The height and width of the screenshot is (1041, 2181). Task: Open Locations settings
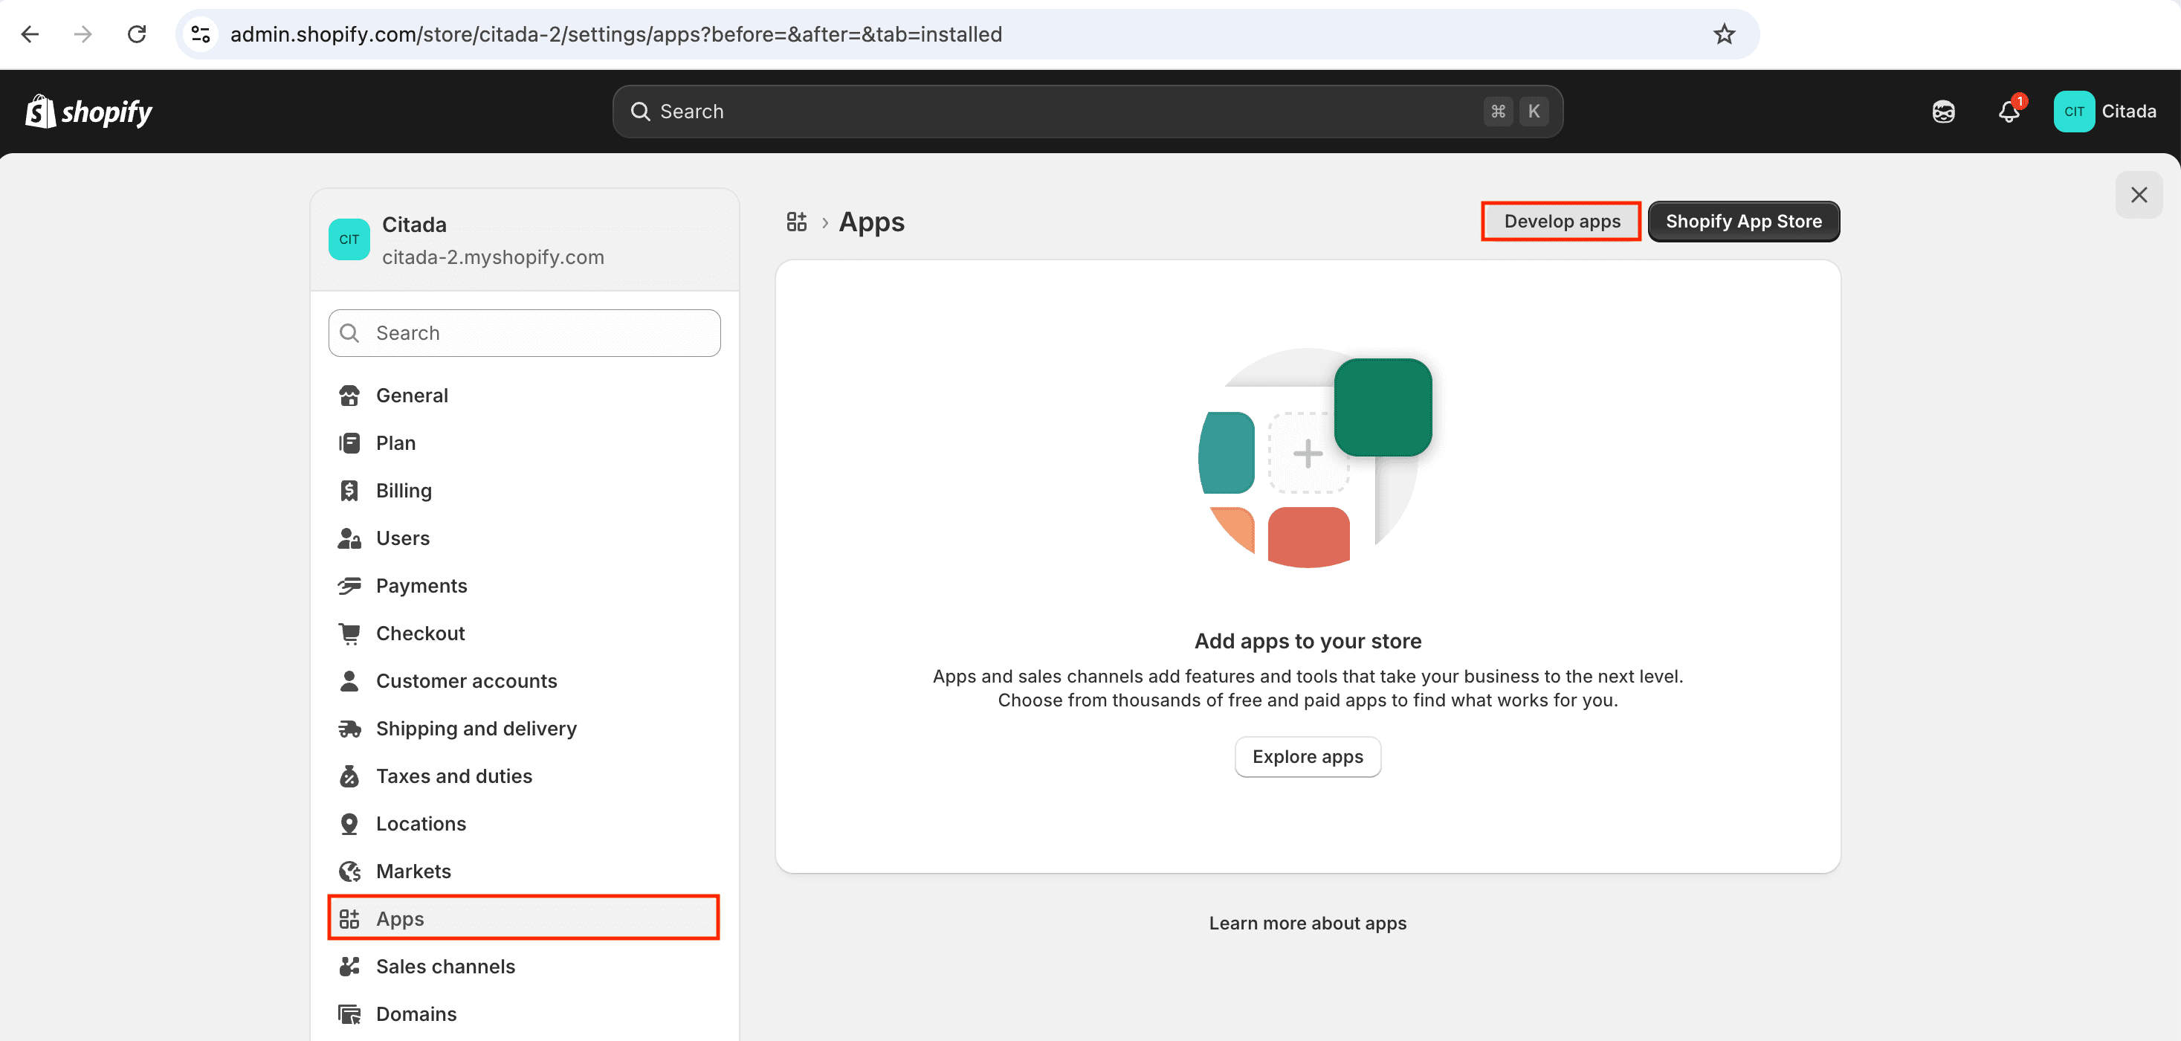click(524, 823)
